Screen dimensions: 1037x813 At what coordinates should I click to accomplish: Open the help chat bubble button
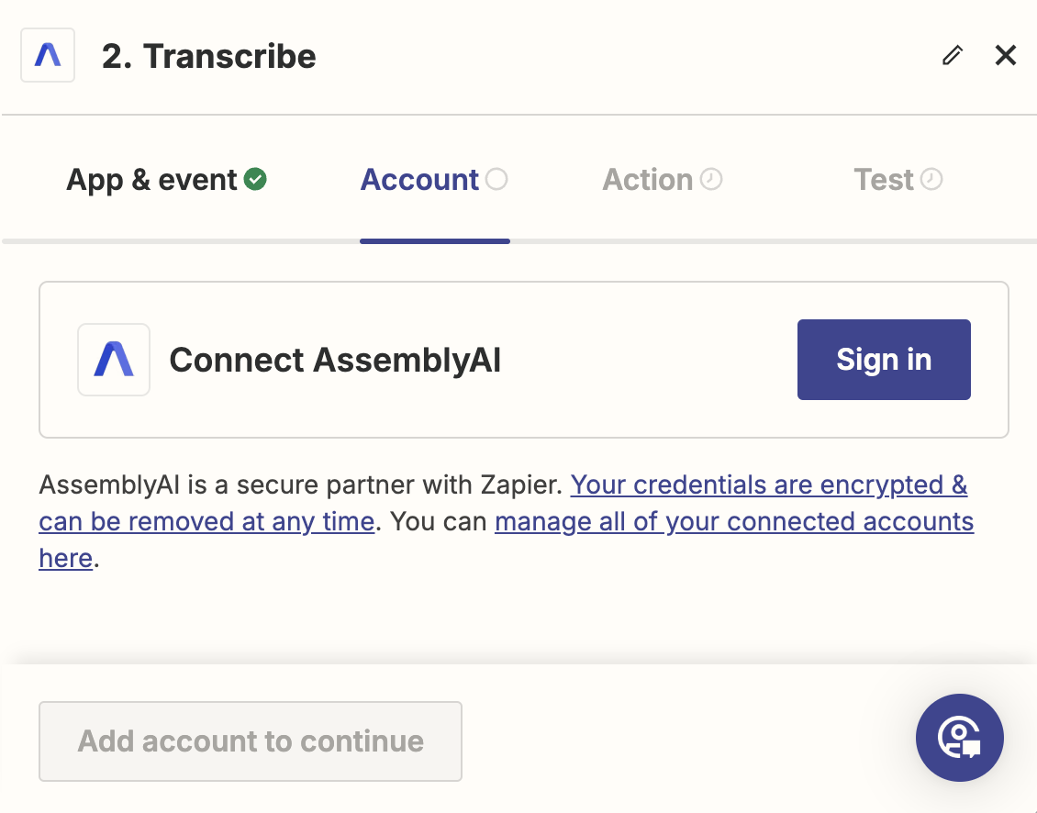pyautogui.click(x=960, y=738)
